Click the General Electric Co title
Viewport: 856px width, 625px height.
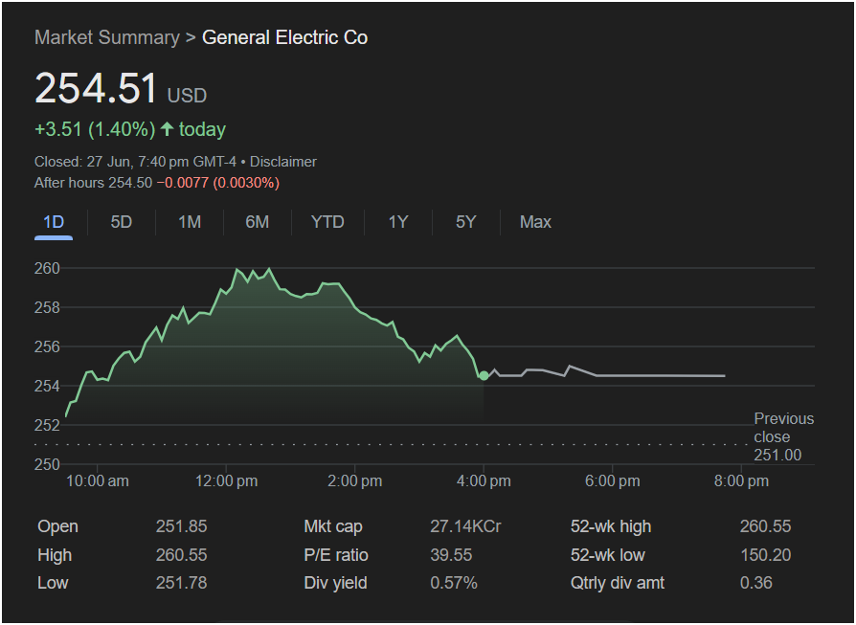(x=285, y=37)
